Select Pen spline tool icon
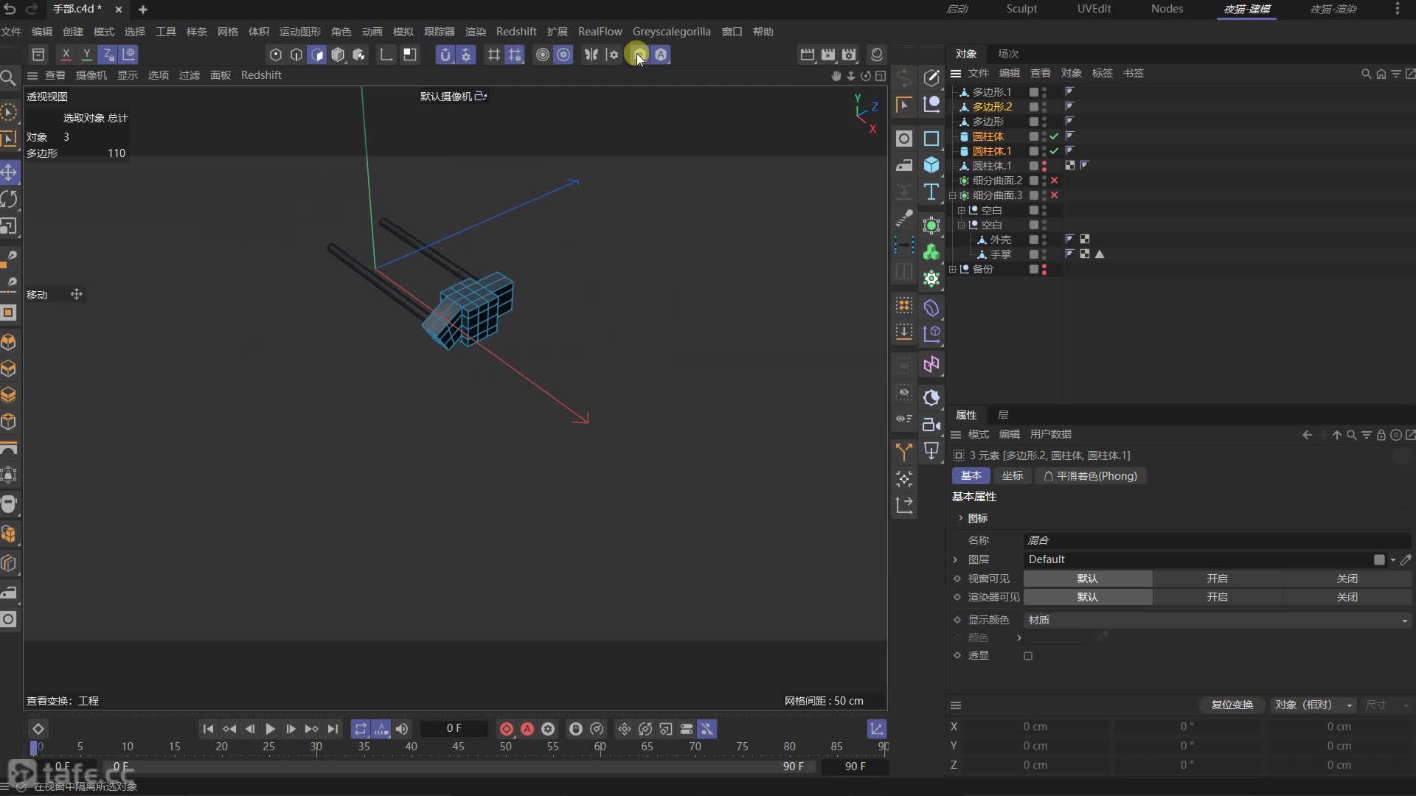This screenshot has width=1416, height=796. 931,77
